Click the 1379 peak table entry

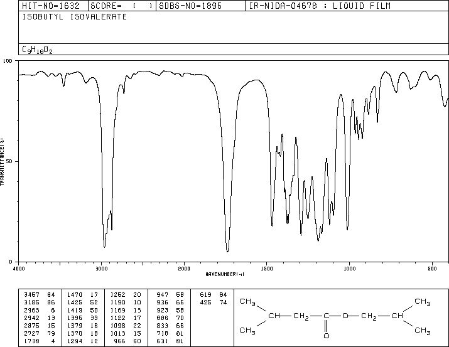(82, 326)
